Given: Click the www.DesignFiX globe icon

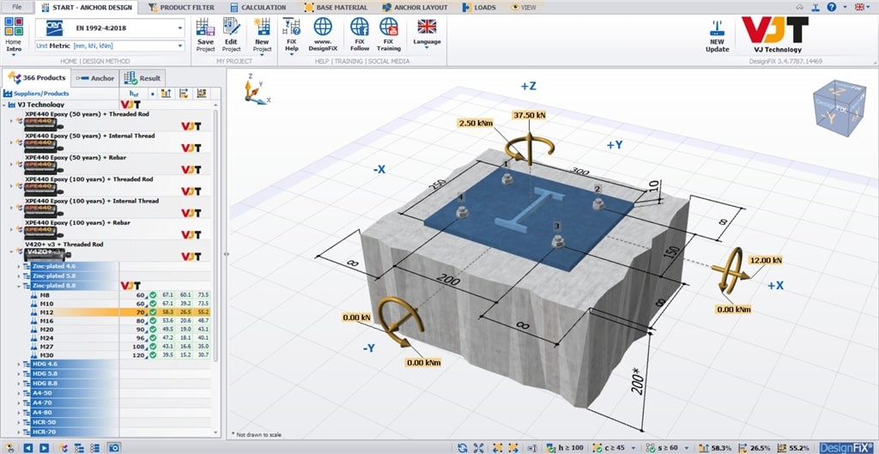Looking at the screenshot, I should (324, 27).
